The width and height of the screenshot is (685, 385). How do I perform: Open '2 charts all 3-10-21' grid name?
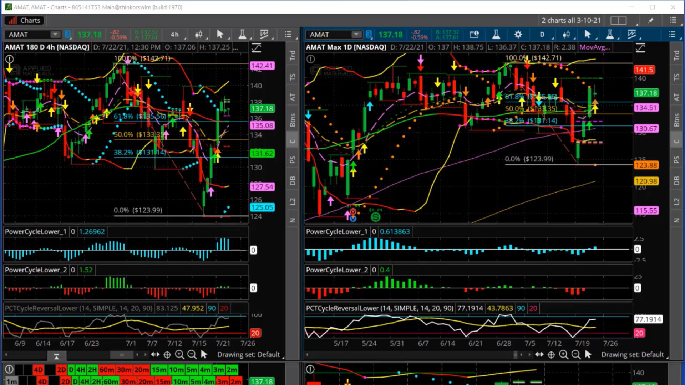click(571, 21)
